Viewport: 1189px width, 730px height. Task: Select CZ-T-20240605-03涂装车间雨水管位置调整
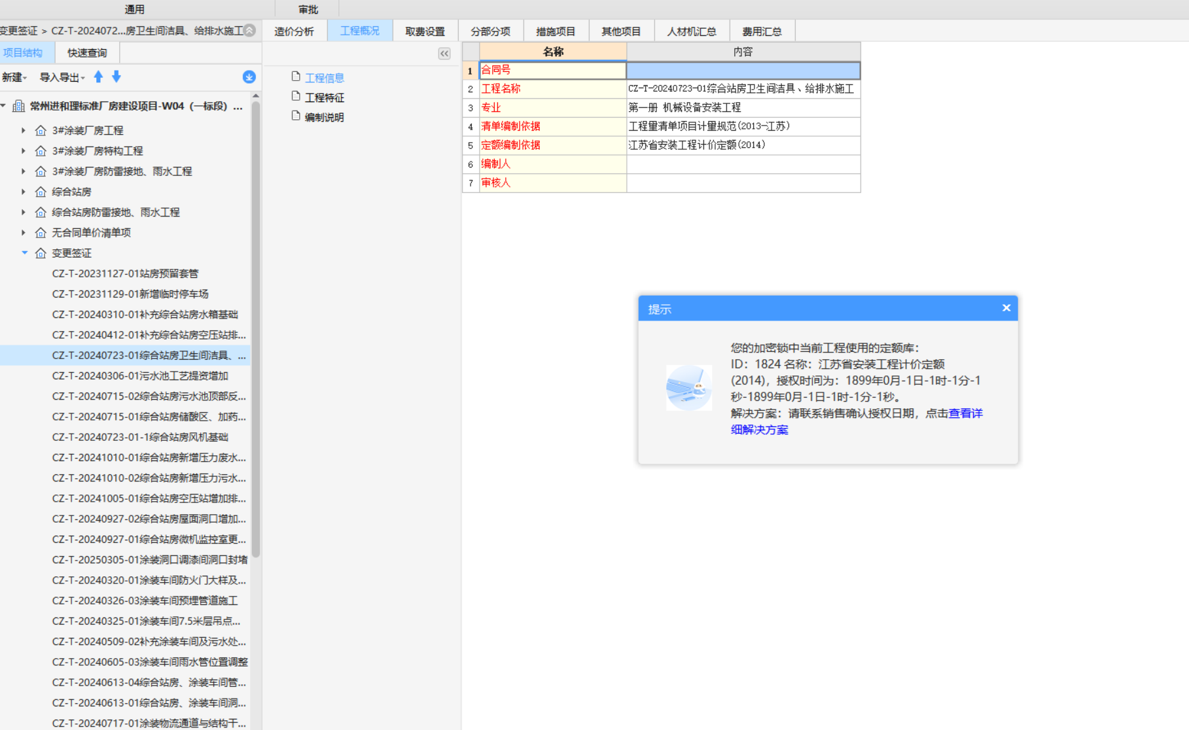click(x=150, y=662)
